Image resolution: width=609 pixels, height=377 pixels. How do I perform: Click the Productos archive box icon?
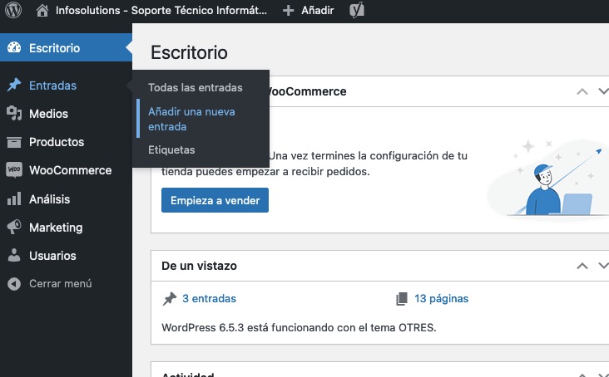[x=14, y=142]
